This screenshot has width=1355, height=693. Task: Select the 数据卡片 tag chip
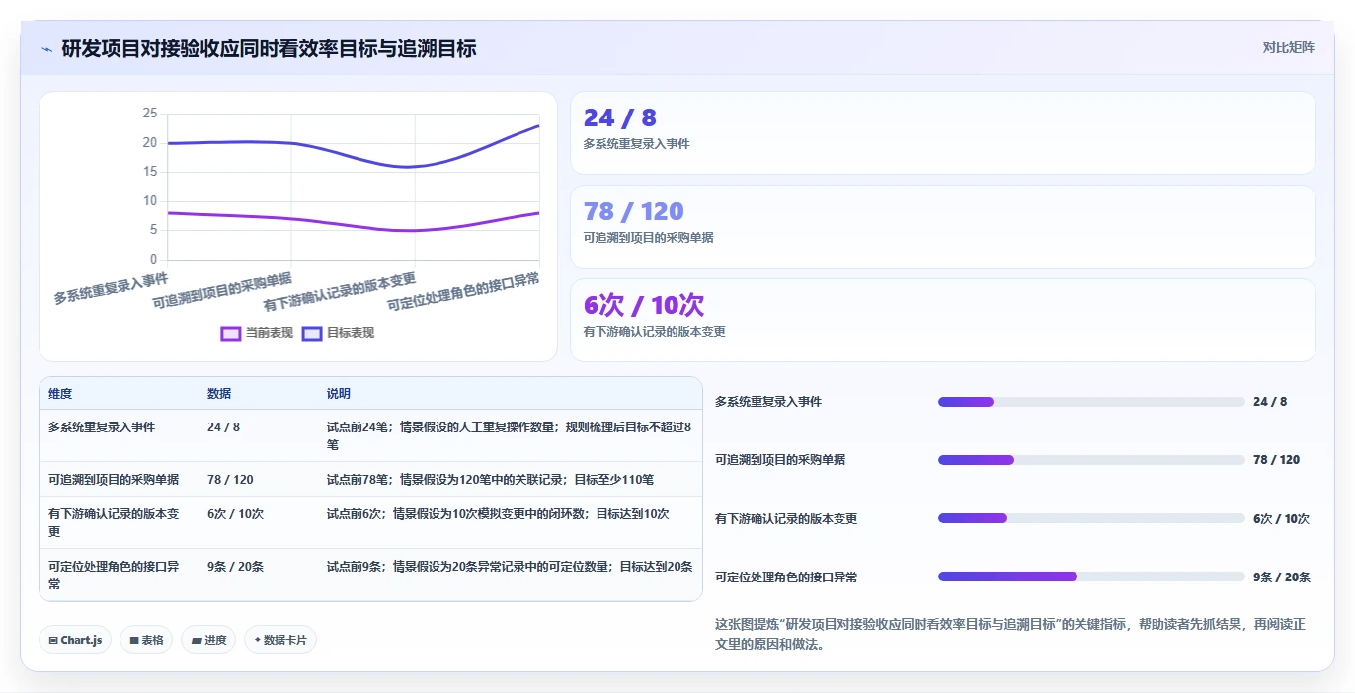(x=280, y=640)
